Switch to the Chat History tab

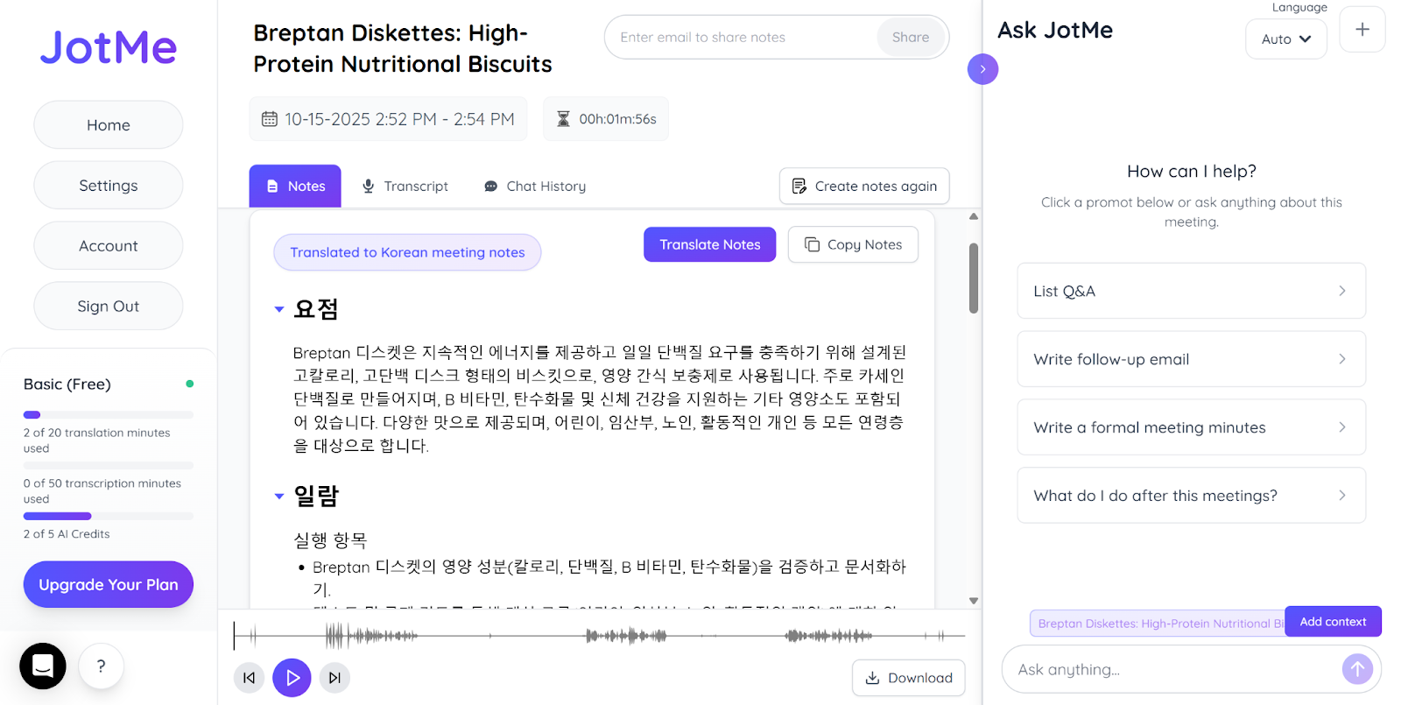click(x=535, y=187)
